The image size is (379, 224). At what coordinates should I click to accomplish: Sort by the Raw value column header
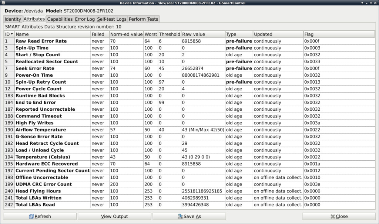[x=202, y=34]
